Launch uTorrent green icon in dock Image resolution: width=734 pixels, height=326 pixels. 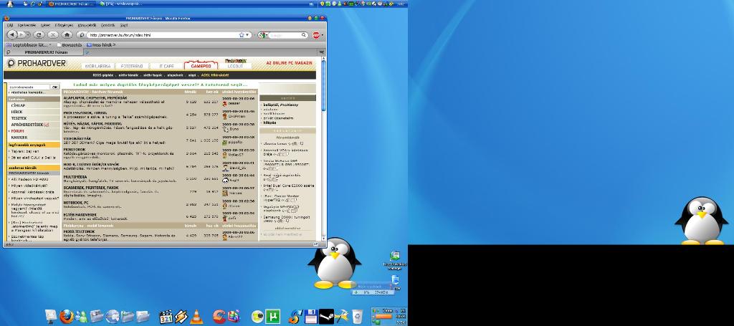pos(273,317)
